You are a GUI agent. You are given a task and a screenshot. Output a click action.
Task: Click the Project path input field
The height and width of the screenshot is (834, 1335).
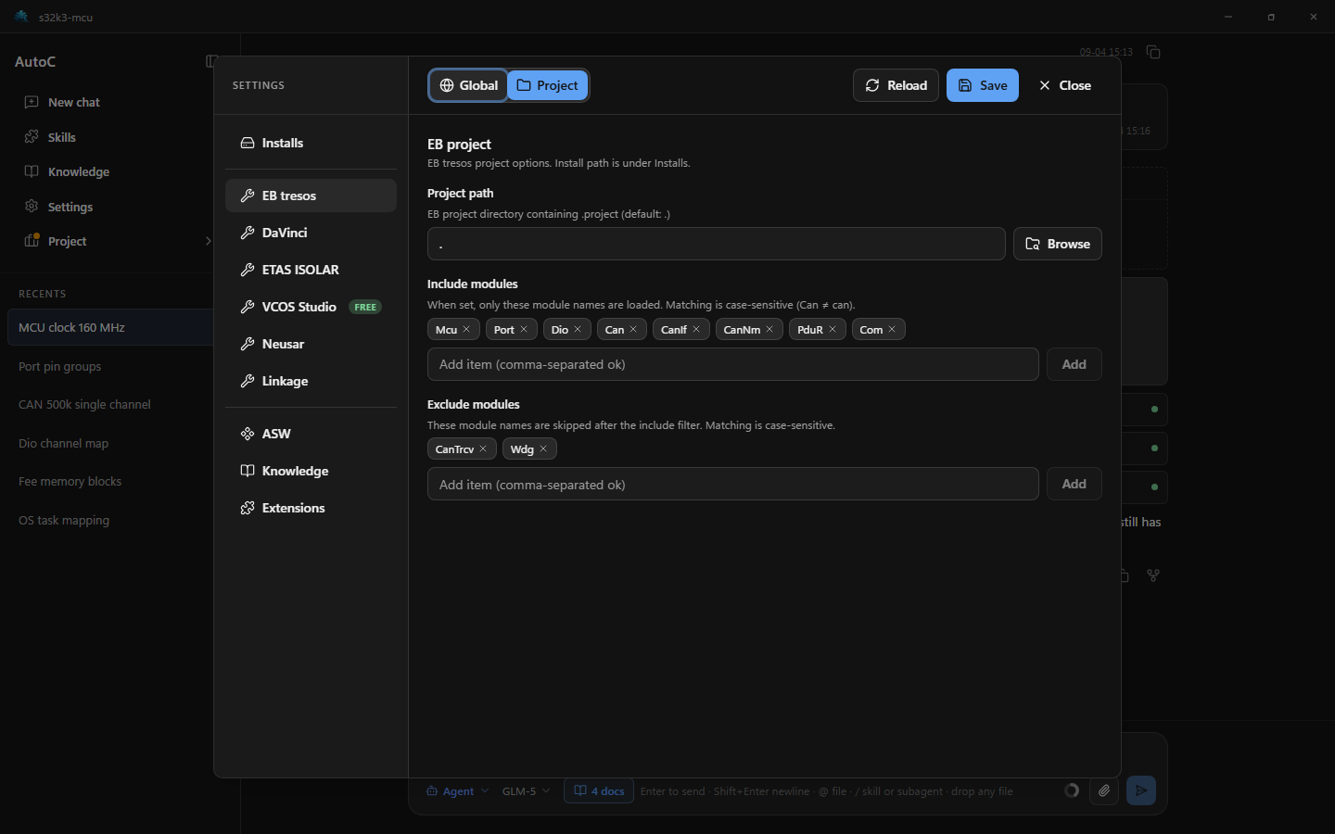tap(716, 244)
